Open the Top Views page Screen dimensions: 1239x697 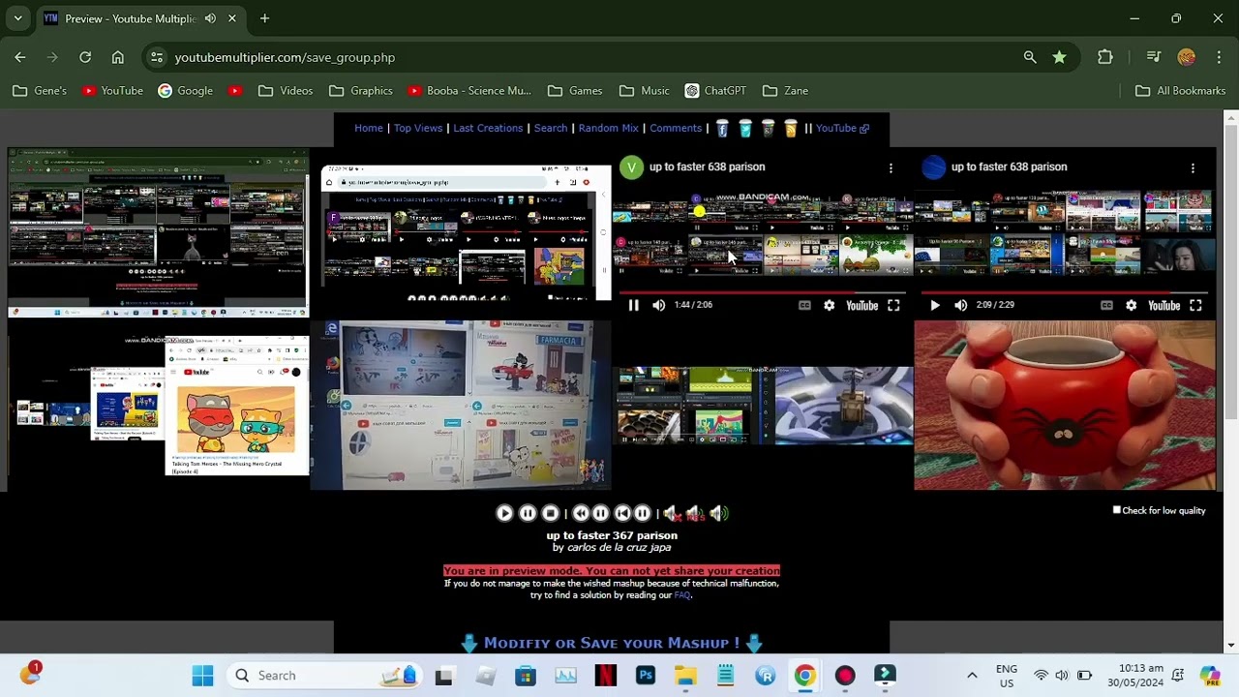pyautogui.click(x=418, y=128)
